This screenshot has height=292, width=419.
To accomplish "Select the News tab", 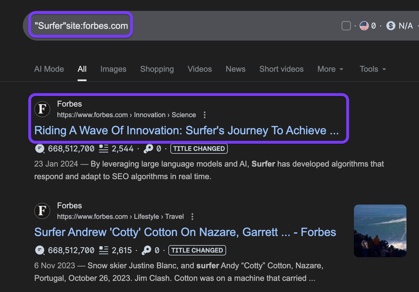I will pyautogui.click(x=235, y=69).
